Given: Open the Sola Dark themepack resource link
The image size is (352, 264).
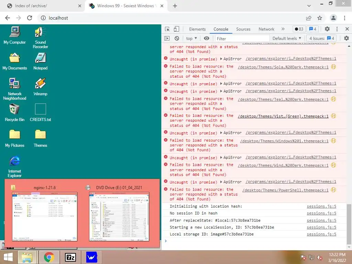Looking at the screenshot, I should pyautogui.click(x=283, y=67).
